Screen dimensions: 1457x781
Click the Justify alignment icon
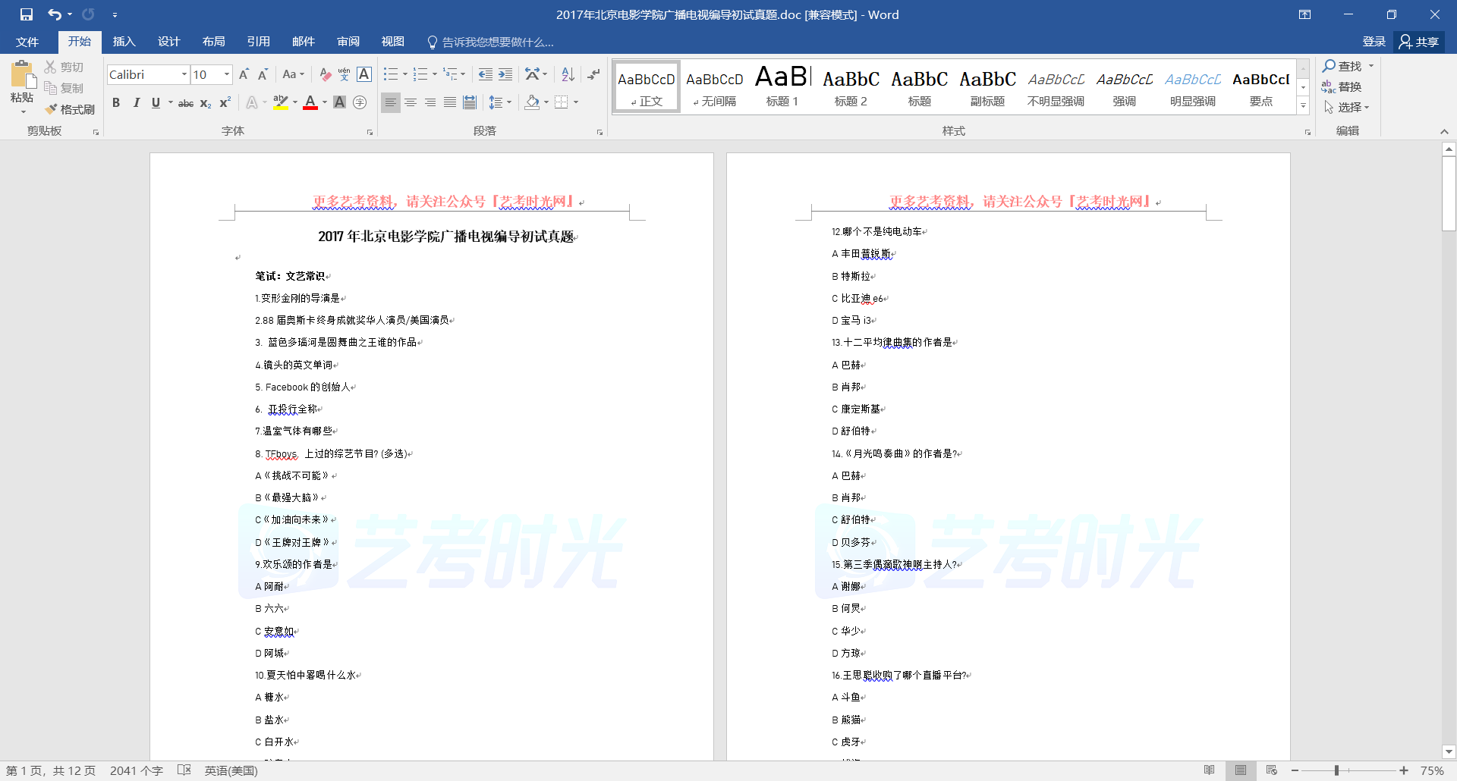click(450, 102)
